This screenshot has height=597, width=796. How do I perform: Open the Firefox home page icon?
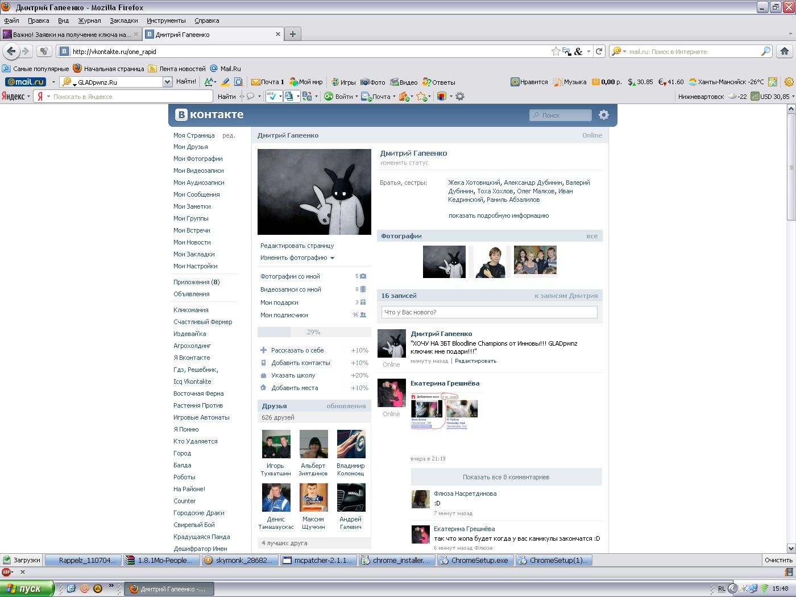pos(785,51)
